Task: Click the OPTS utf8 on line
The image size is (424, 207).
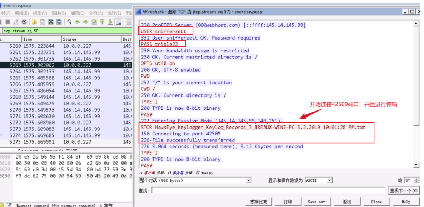Action: click(158, 63)
